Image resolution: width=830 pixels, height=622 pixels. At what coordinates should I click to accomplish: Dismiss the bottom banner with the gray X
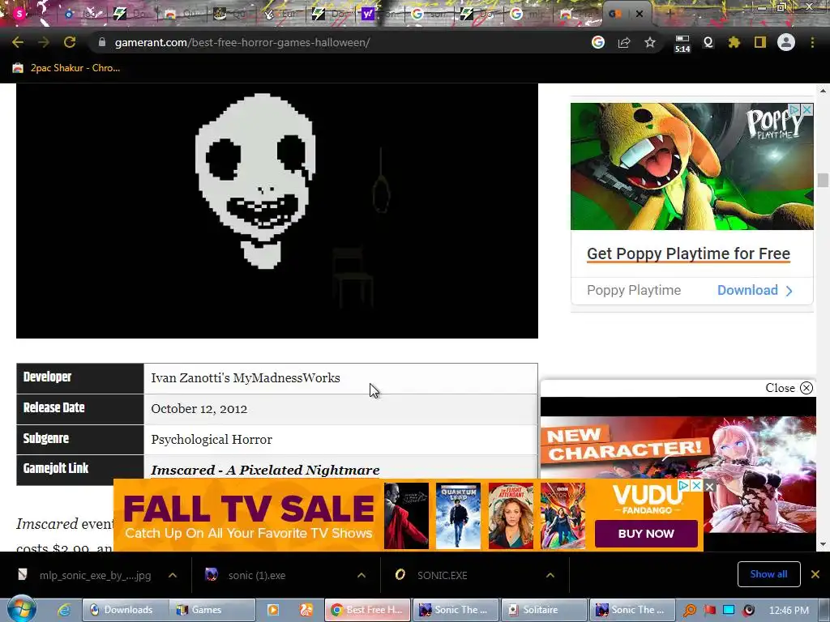pos(710,487)
